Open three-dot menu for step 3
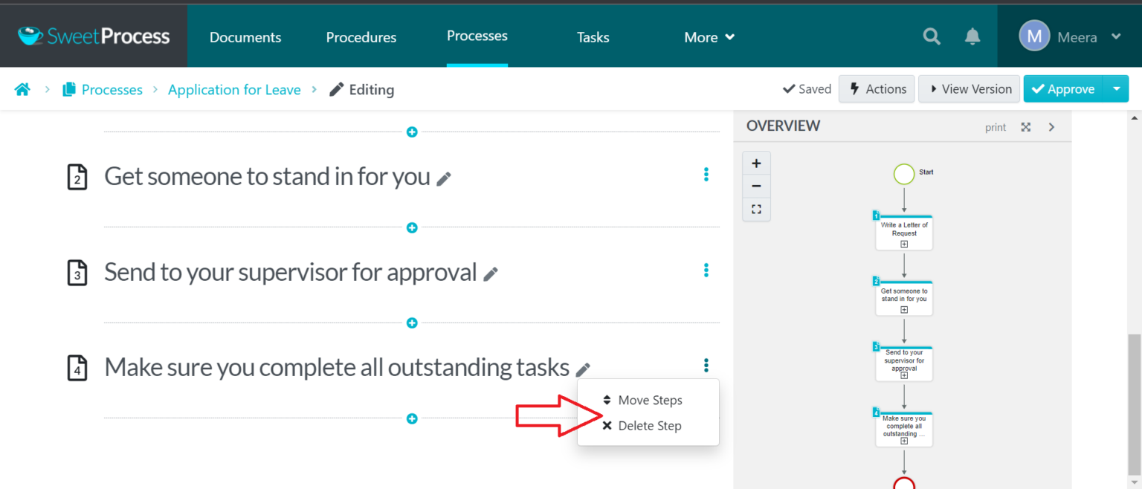Viewport: 1142px width, 489px height. point(706,271)
